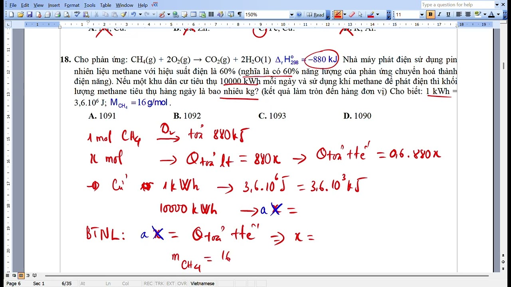Toggle Show/Hide paragraph marks
Image resolution: width=511 pixels, height=287 pixels.
[x=240, y=15]
